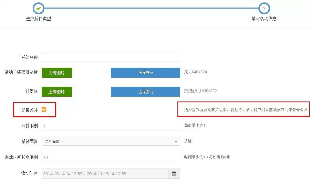Screen dimensions: 310x182
Task: Click the 活动名称 label
Action: click(x=30, y=57)
